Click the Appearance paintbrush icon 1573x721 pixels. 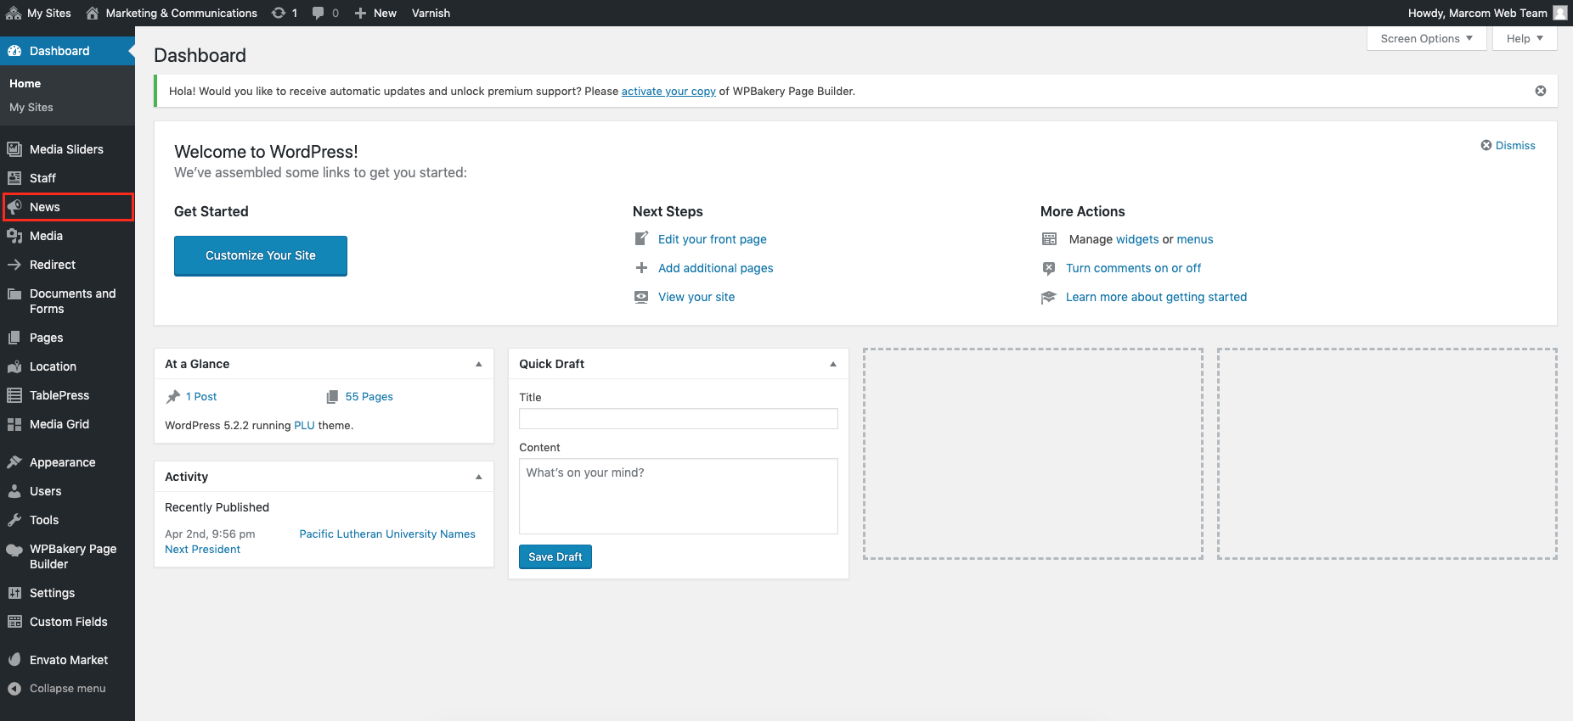coord(14,462)
